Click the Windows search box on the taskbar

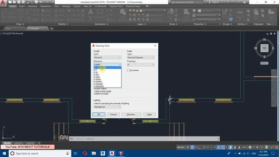40,153
